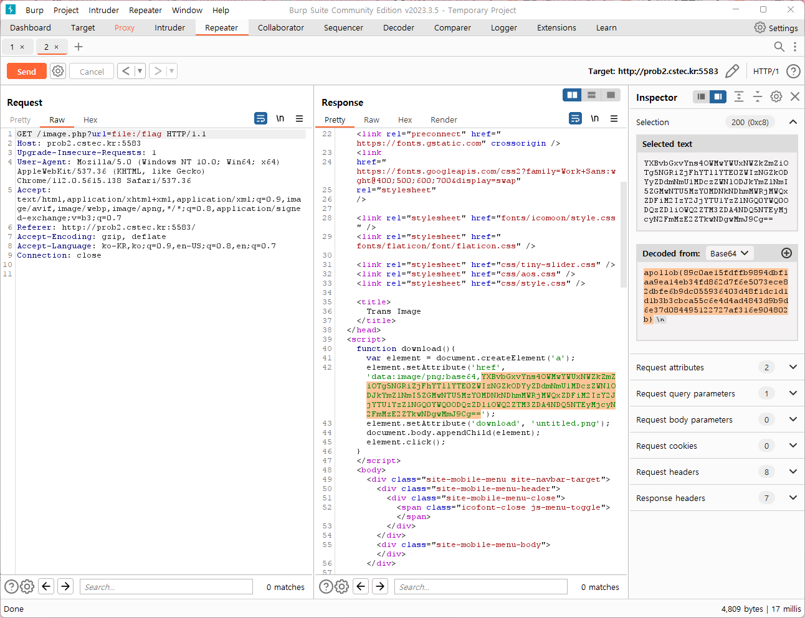The width and height of the screenshot is (805, 618).
Task: Switch request view to Pretty
Action: pos(20,119)
